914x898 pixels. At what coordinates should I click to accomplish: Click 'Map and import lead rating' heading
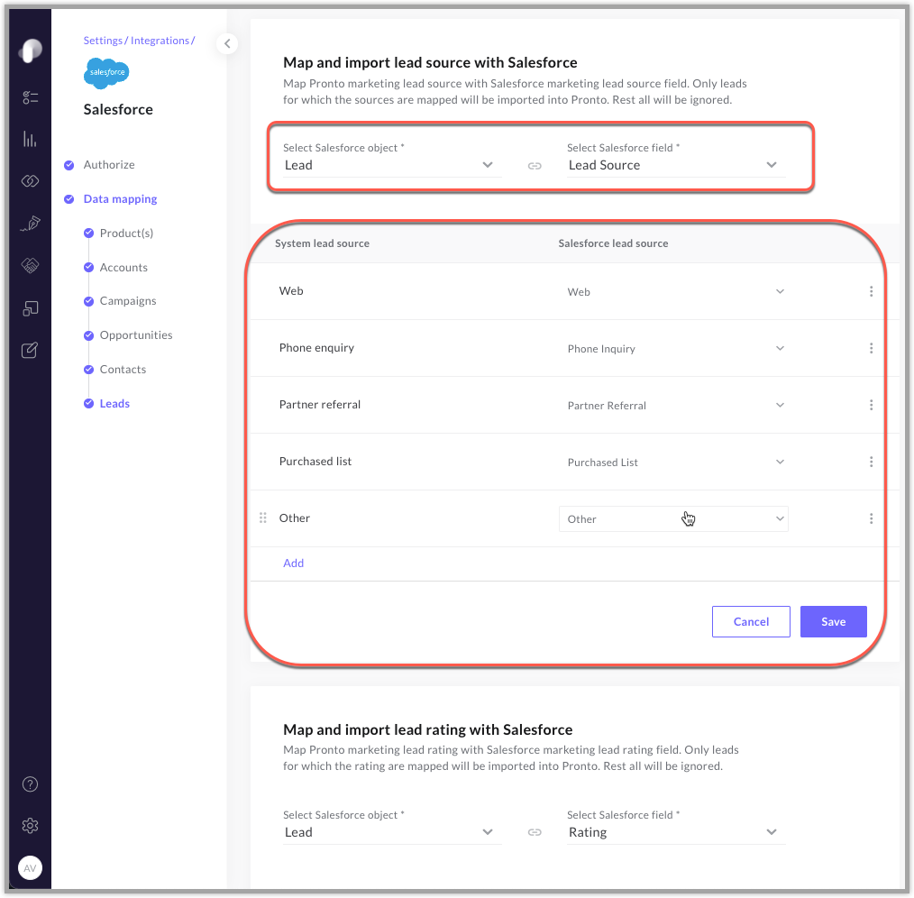[428, 729]
